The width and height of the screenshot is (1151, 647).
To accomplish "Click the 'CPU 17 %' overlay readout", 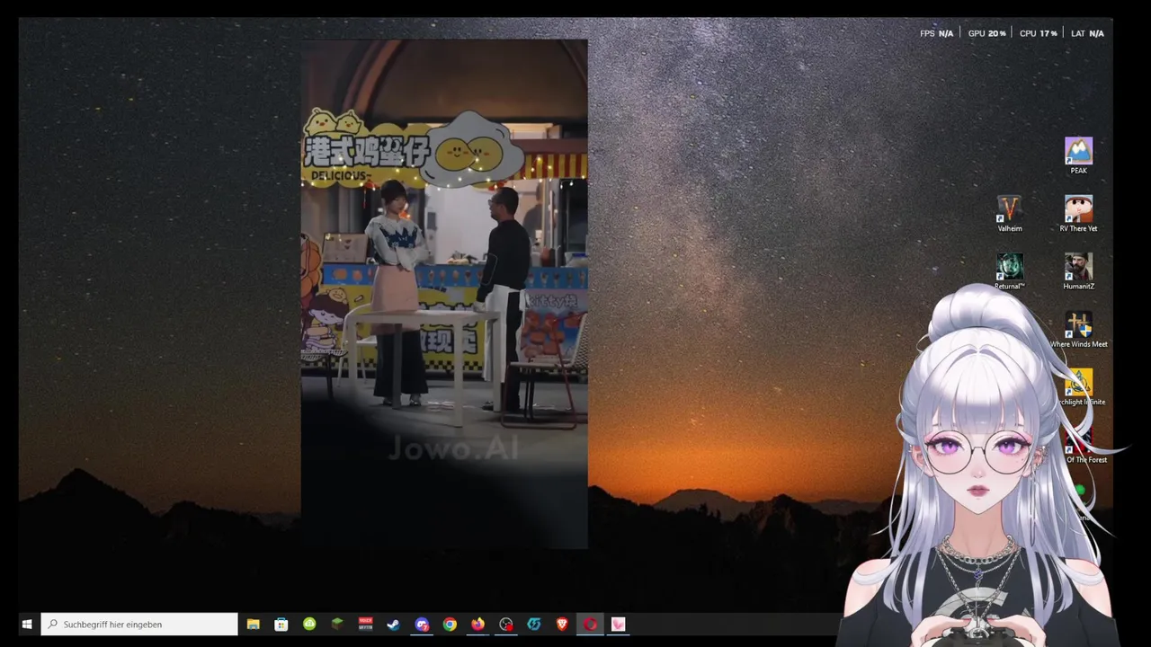I will point(1039,33).
